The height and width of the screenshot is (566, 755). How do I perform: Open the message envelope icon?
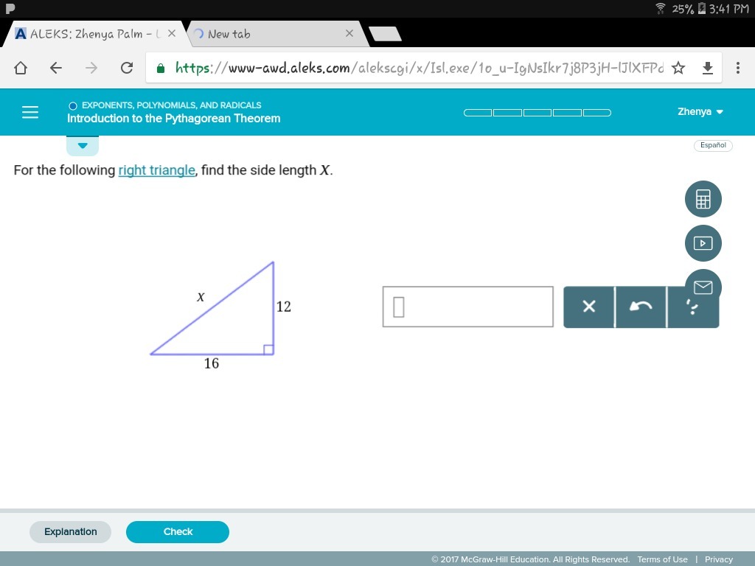pos(703,287)
